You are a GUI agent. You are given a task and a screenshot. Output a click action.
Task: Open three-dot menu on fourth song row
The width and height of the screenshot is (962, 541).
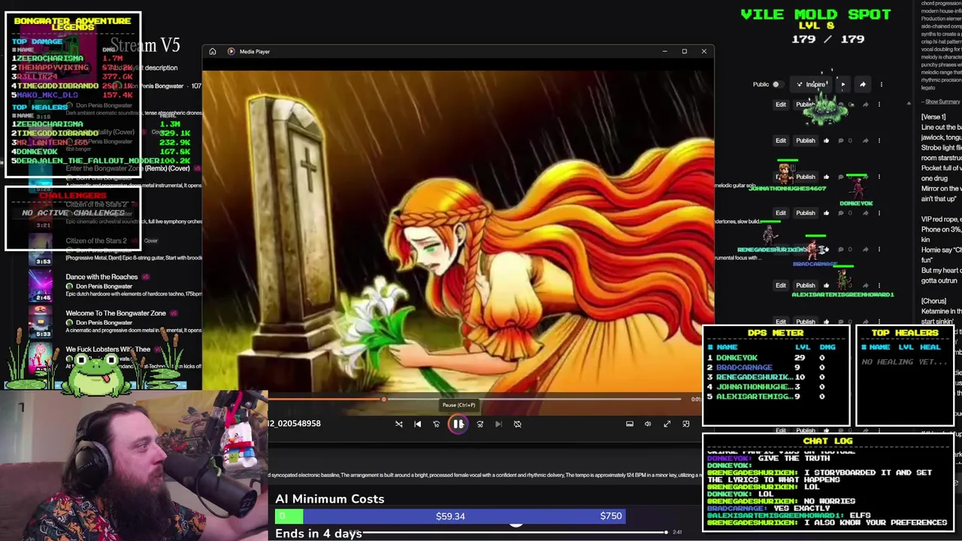(x=880, y=213)
